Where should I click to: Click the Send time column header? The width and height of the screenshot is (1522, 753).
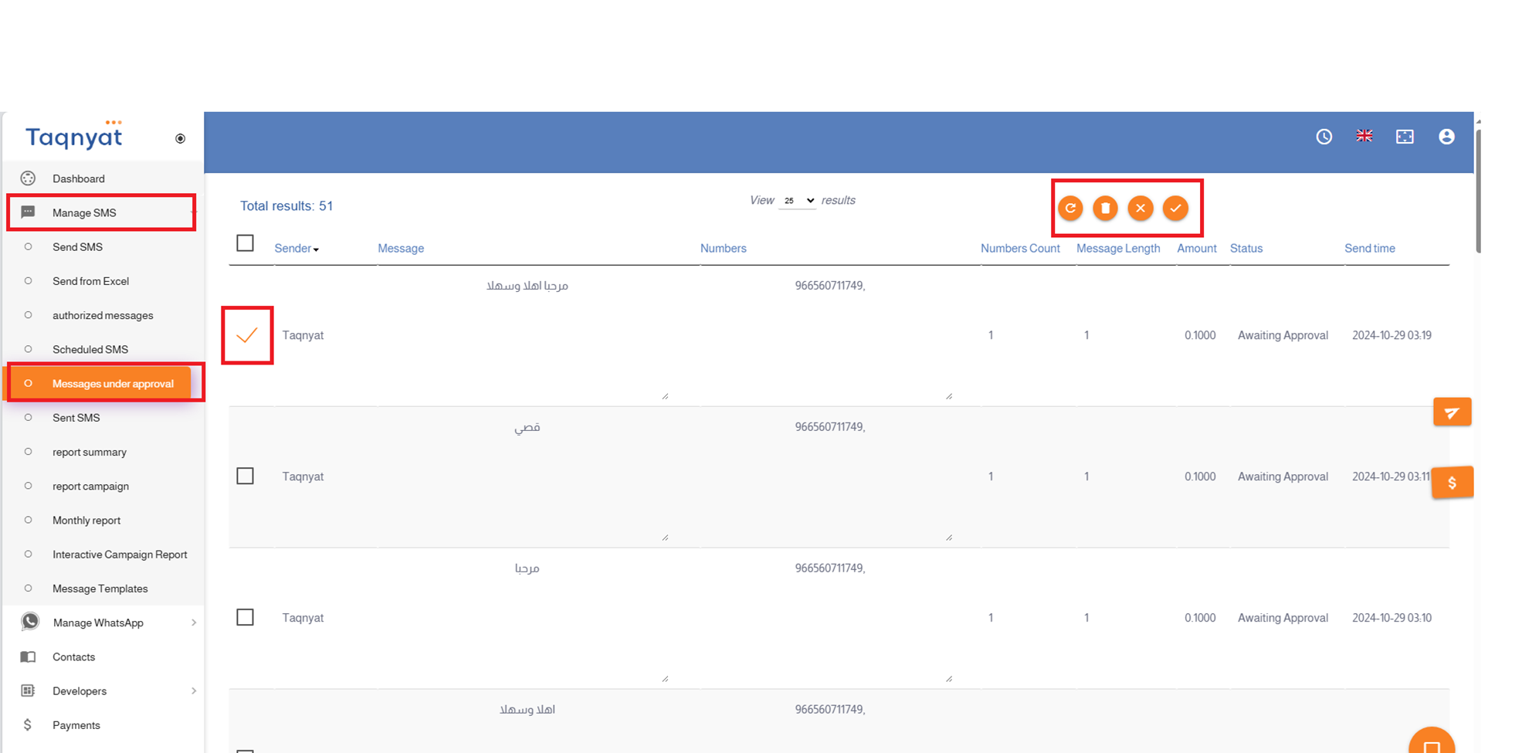pos(1370,249)
